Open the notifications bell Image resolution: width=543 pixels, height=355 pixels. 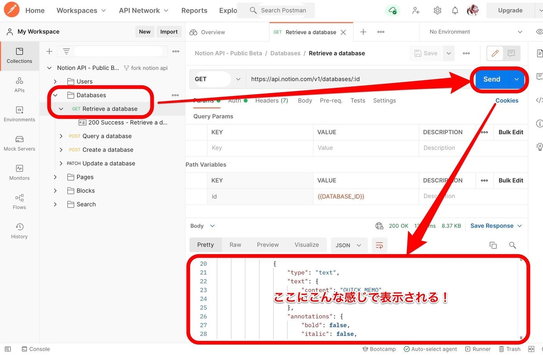455,10
